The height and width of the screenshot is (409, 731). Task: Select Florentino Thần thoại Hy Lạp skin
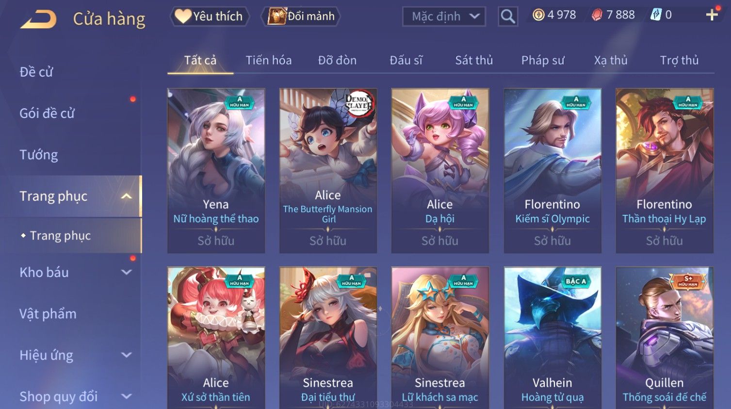click(664, 170)
